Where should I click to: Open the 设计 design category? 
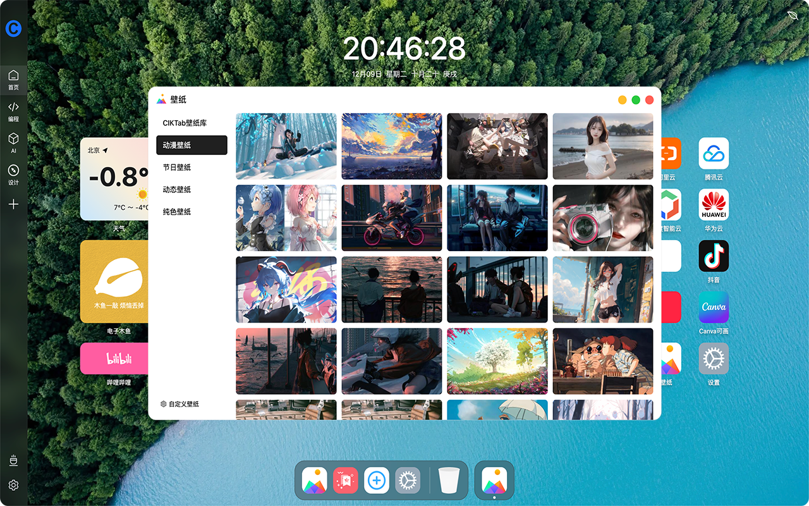pyautogui.click(x=13, y=175)
